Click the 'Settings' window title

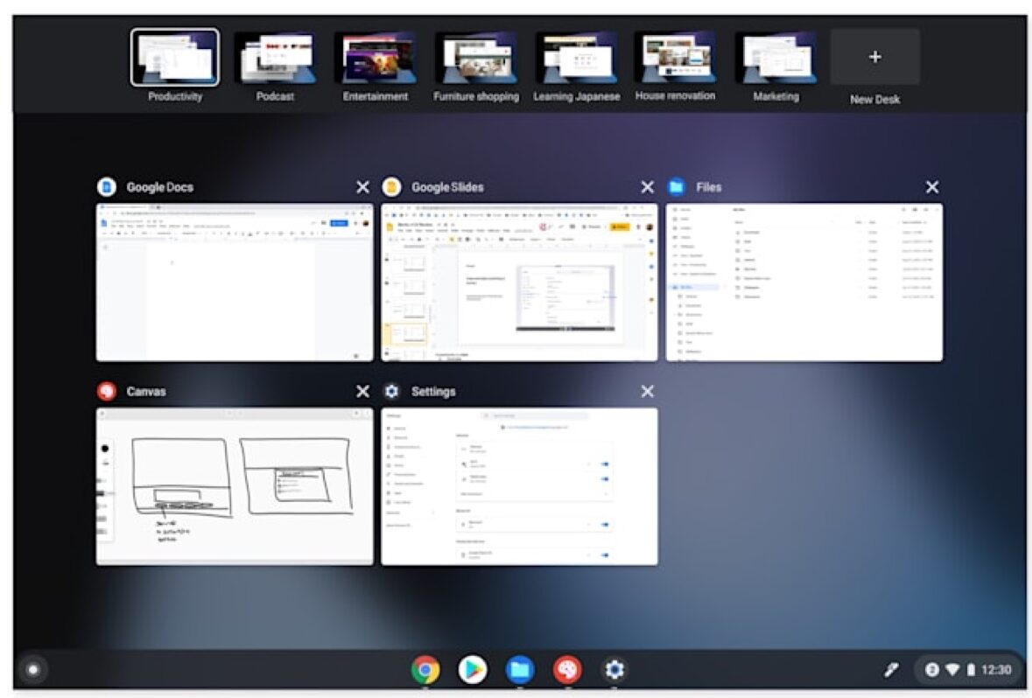(x=433, y=392)
